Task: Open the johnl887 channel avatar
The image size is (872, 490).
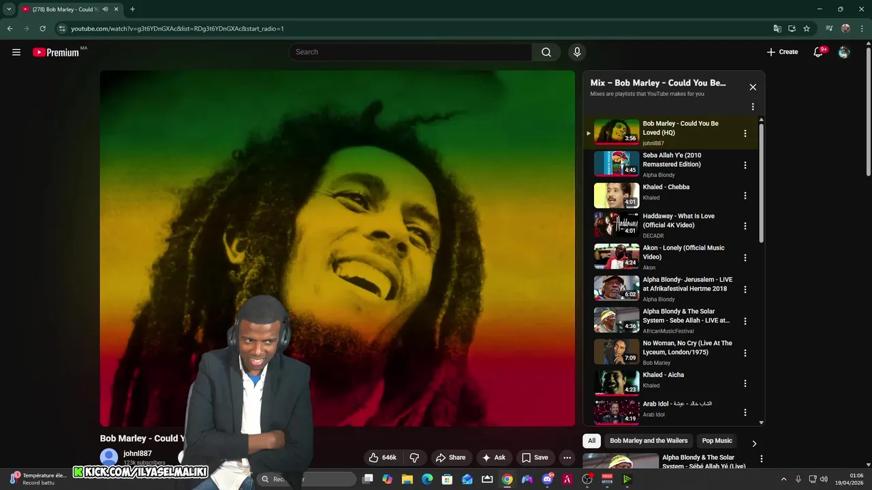Action: (109, 457)
